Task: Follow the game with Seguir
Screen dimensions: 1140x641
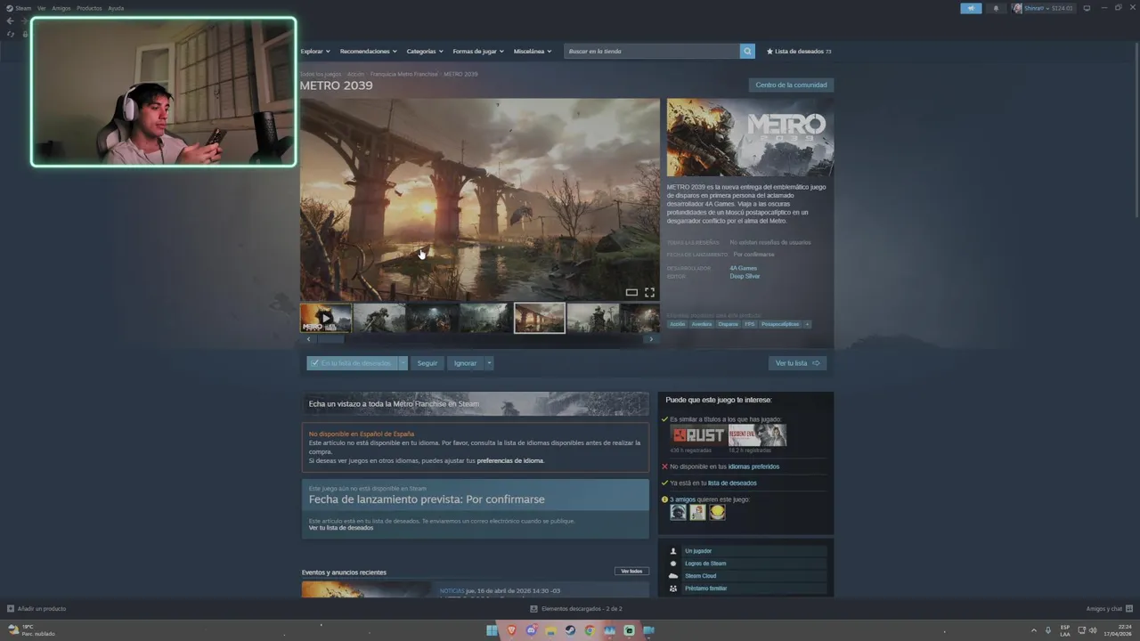Action: [x=427, y=363]
